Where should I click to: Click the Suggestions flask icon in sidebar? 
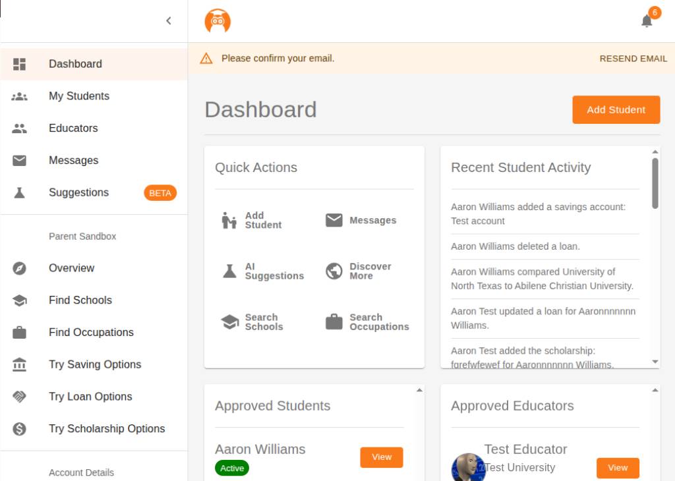click(20, 193)
